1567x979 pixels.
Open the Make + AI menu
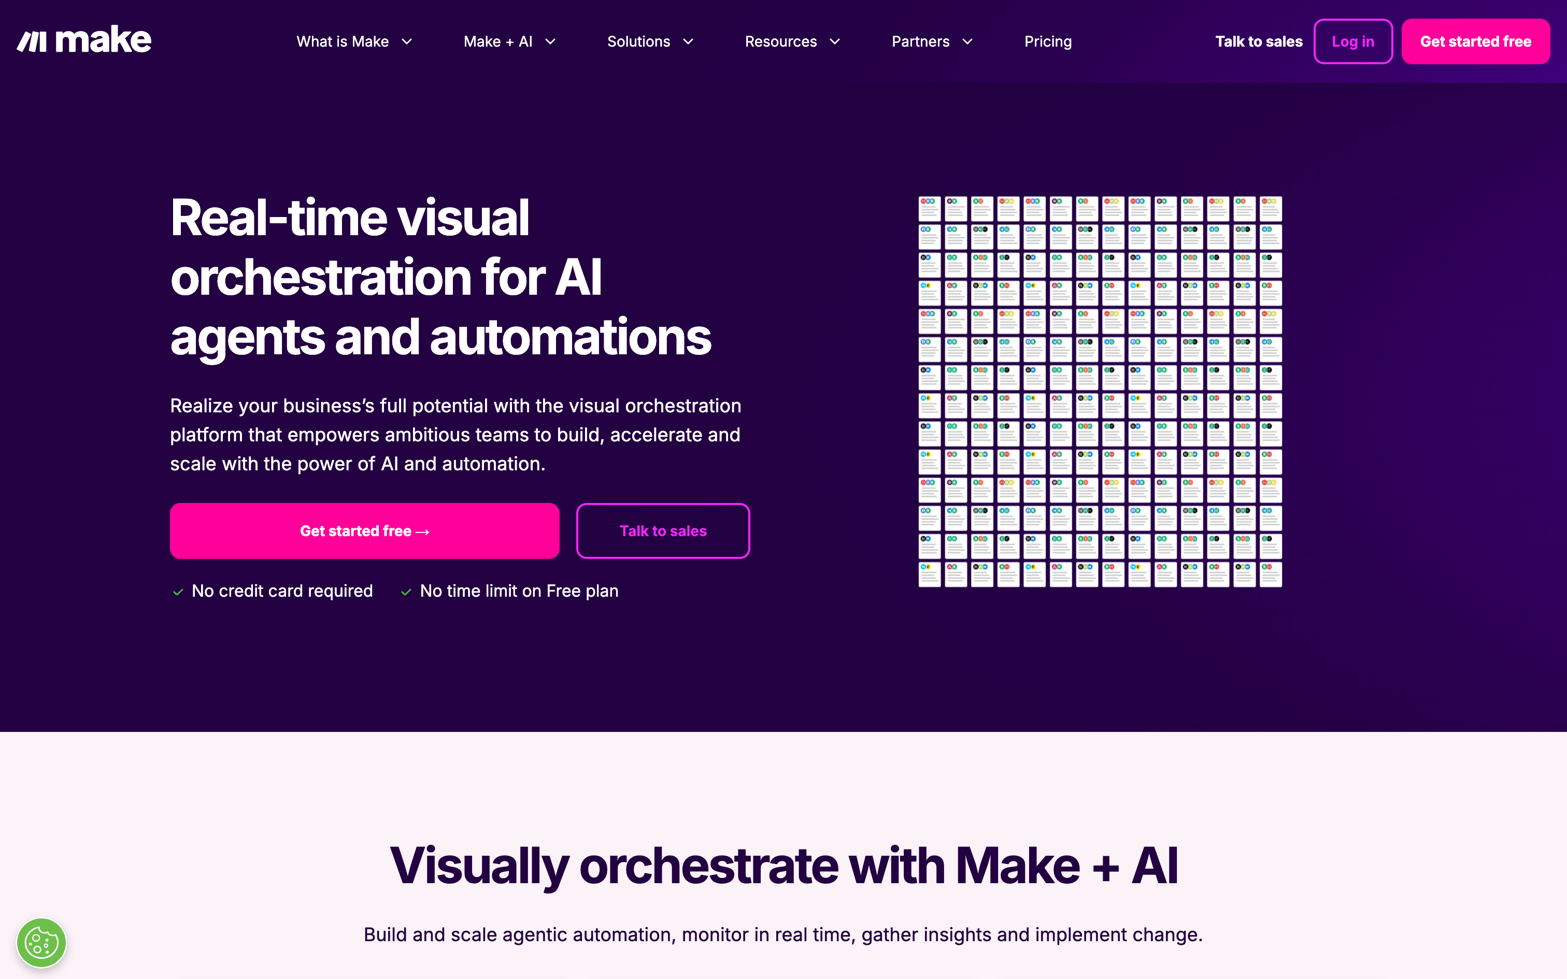point(498,41)
